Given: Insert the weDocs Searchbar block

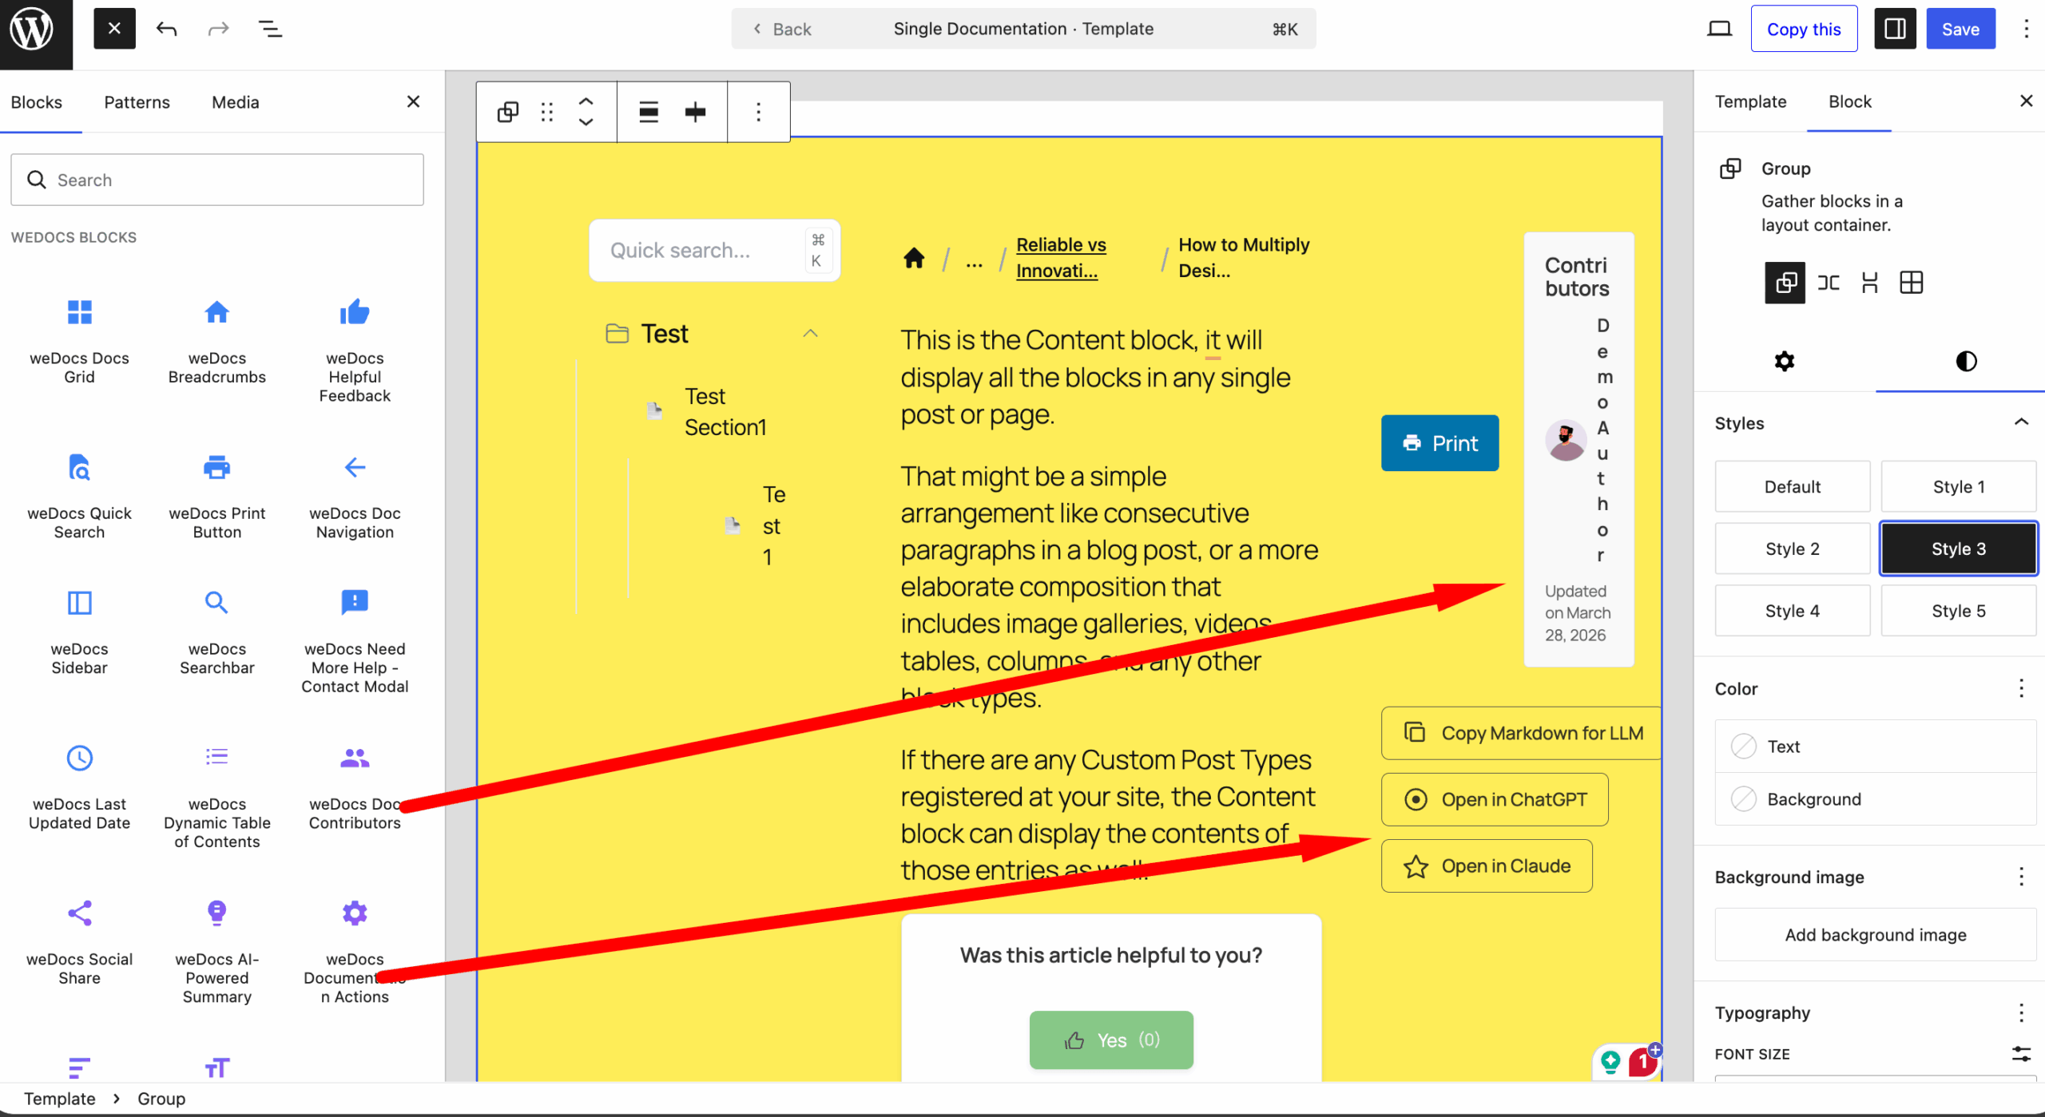Looking at the screenshot, I should 216,632.
